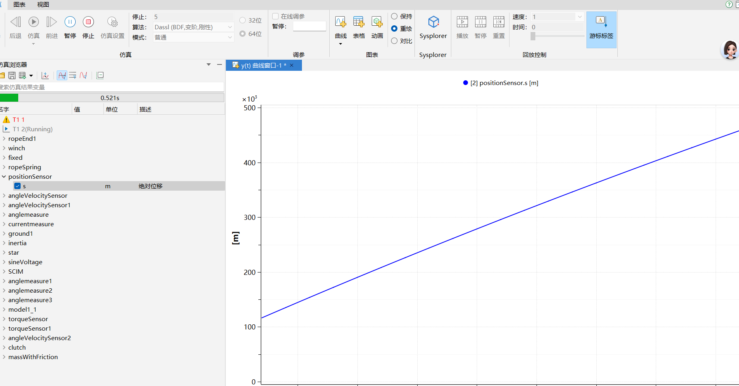Click the 后退 (step back) simulation icon
Viewport: 739px width, 386px height.
click(x=15, y=22)
